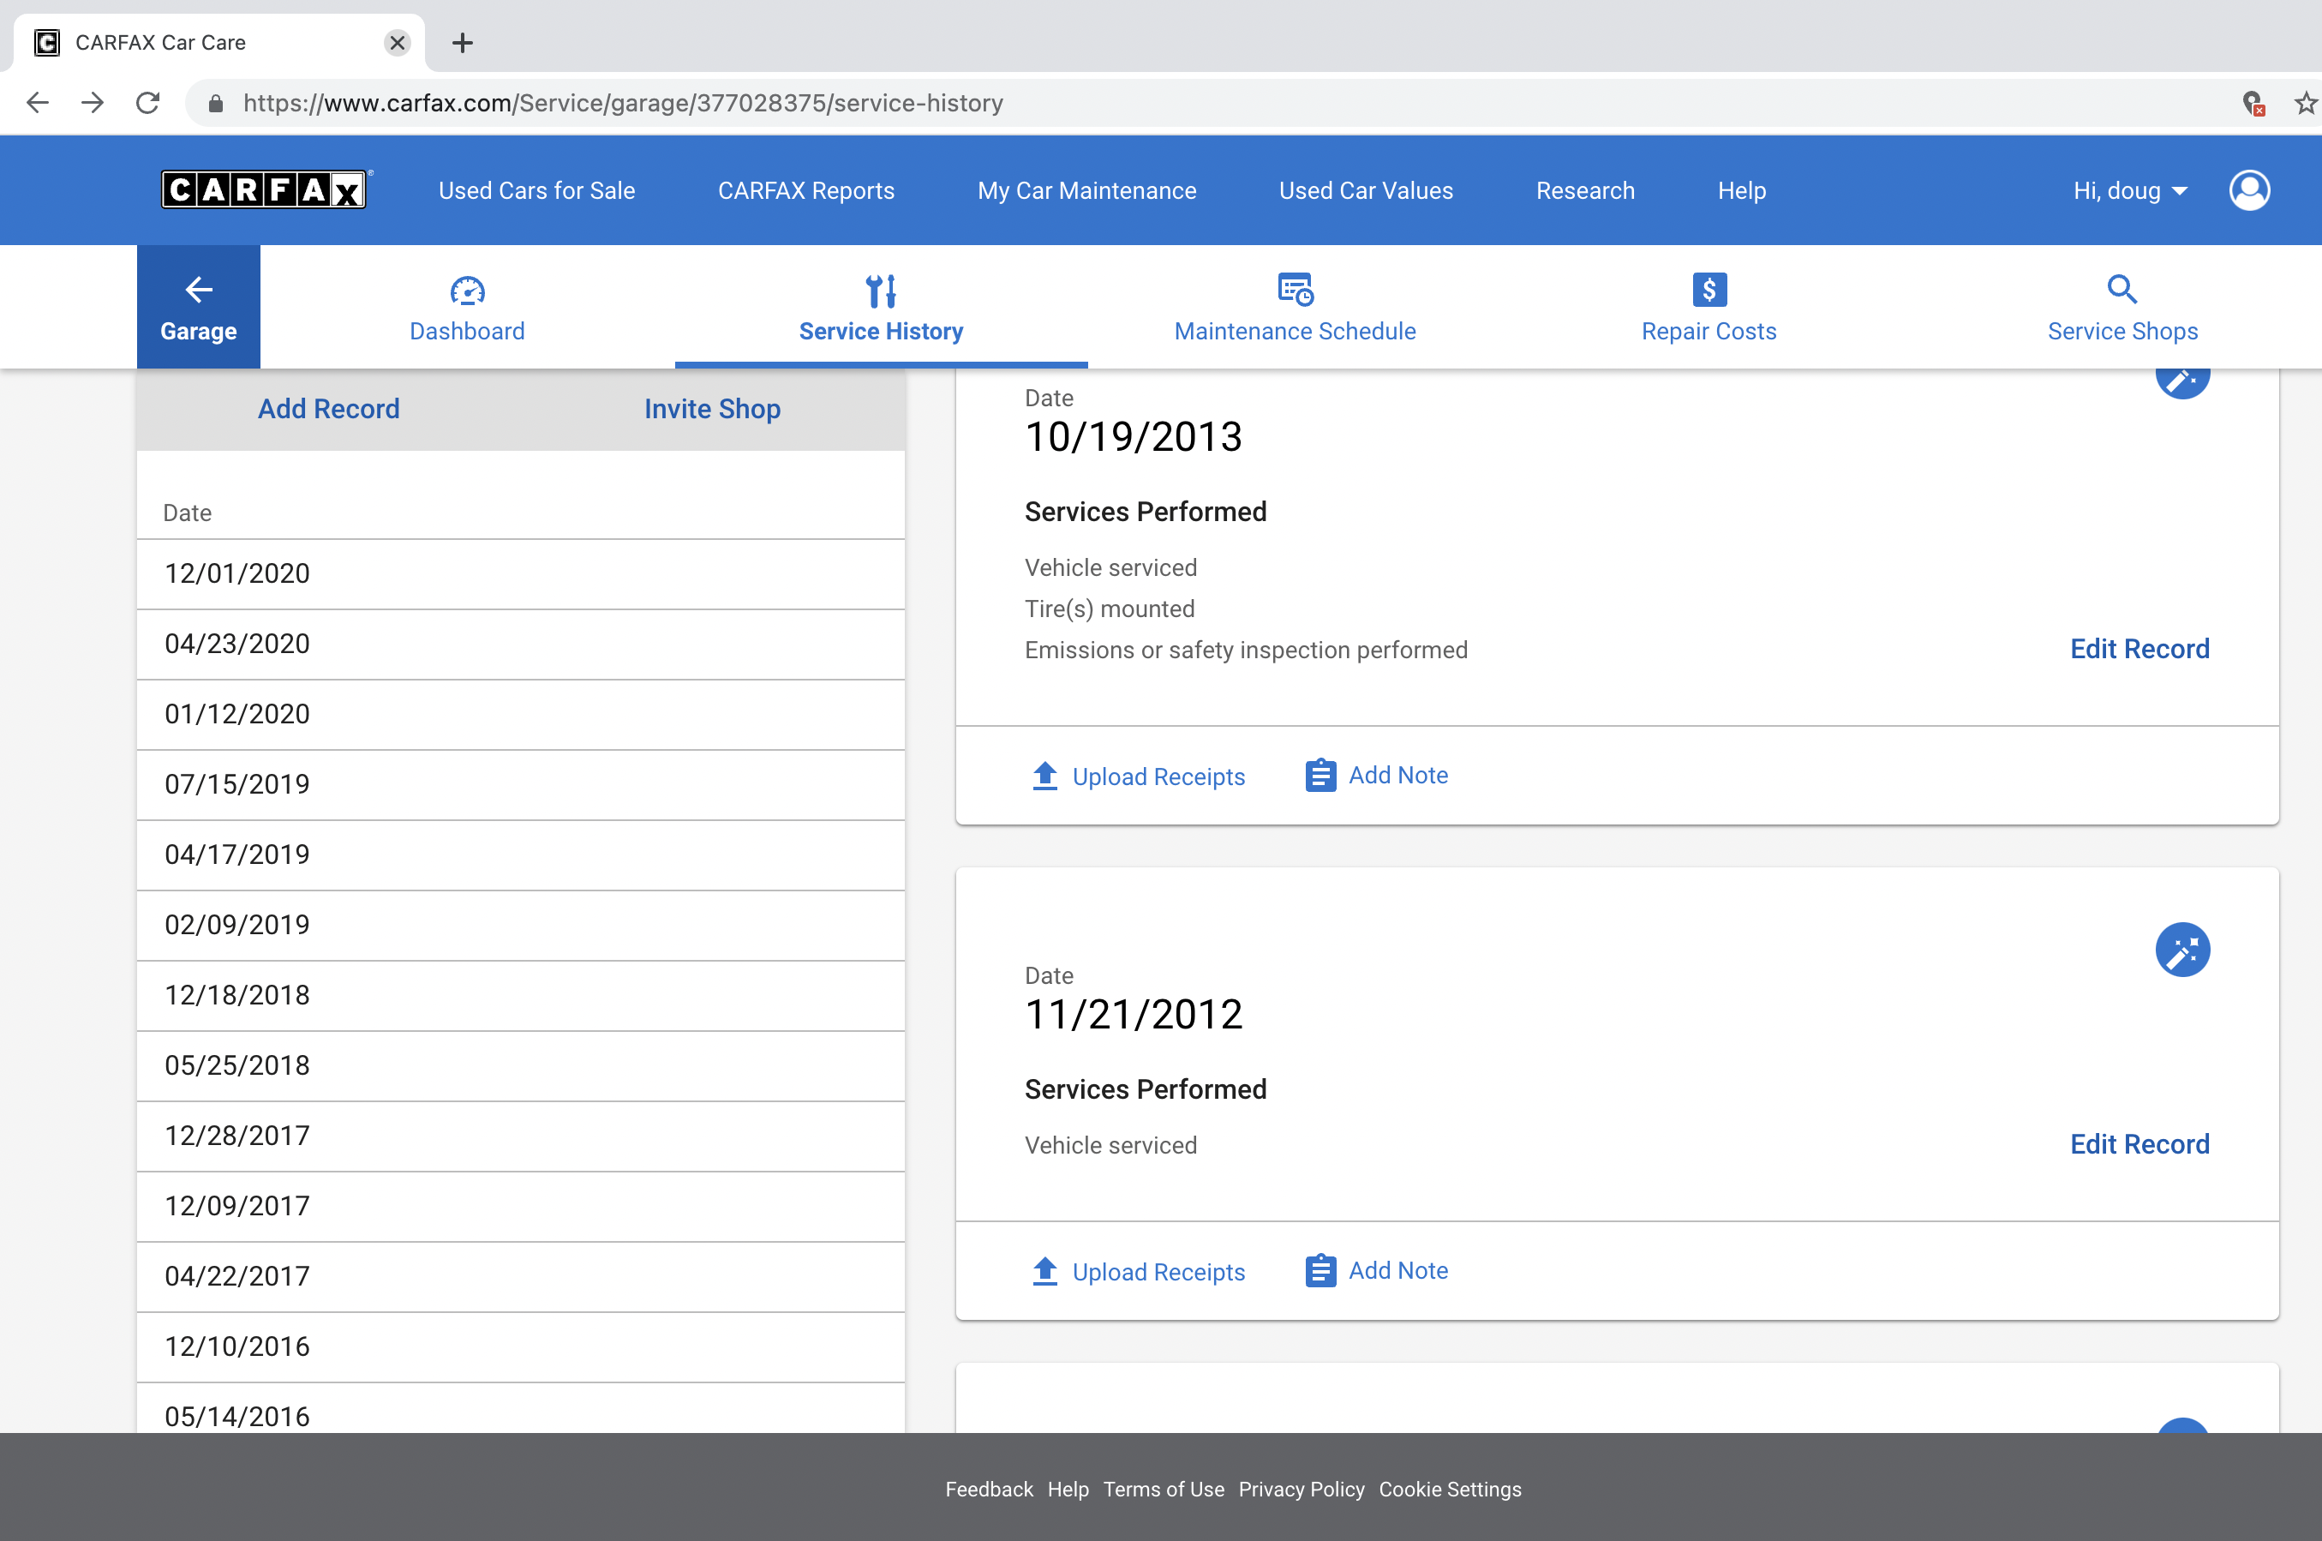2322x1541 pixels.
Task: Select the 12/28/2017 date row
Action: [x=521, y=1136]
